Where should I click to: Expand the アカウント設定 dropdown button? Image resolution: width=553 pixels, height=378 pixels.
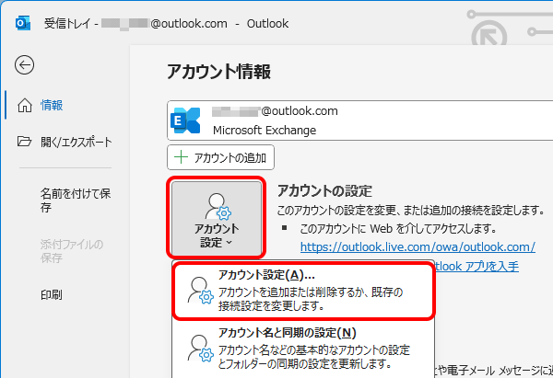point(217,219)
